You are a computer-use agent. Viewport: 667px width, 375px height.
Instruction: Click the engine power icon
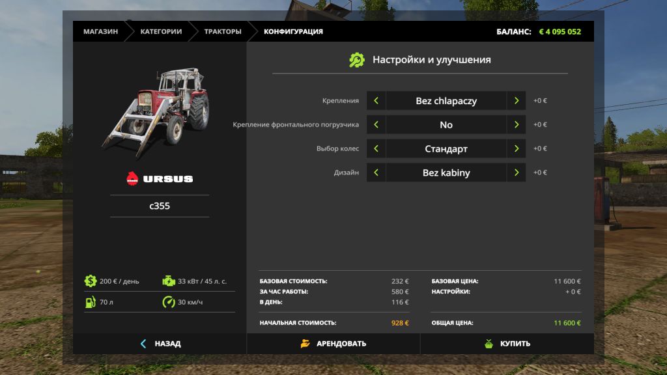tap(169, 281)
